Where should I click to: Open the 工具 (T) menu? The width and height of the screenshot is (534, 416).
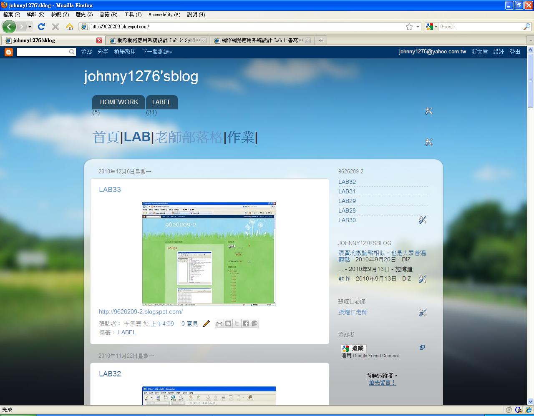[133, 15]
